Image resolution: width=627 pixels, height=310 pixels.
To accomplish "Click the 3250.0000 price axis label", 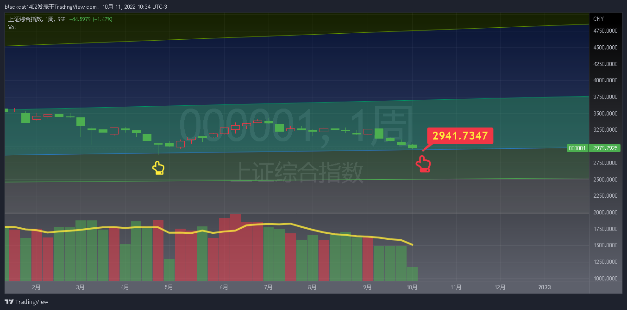I will [606, 130].
